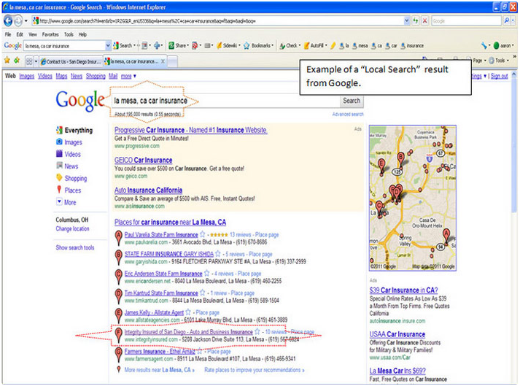Star the James Kelly Allstate Agent result

(188, 312)
